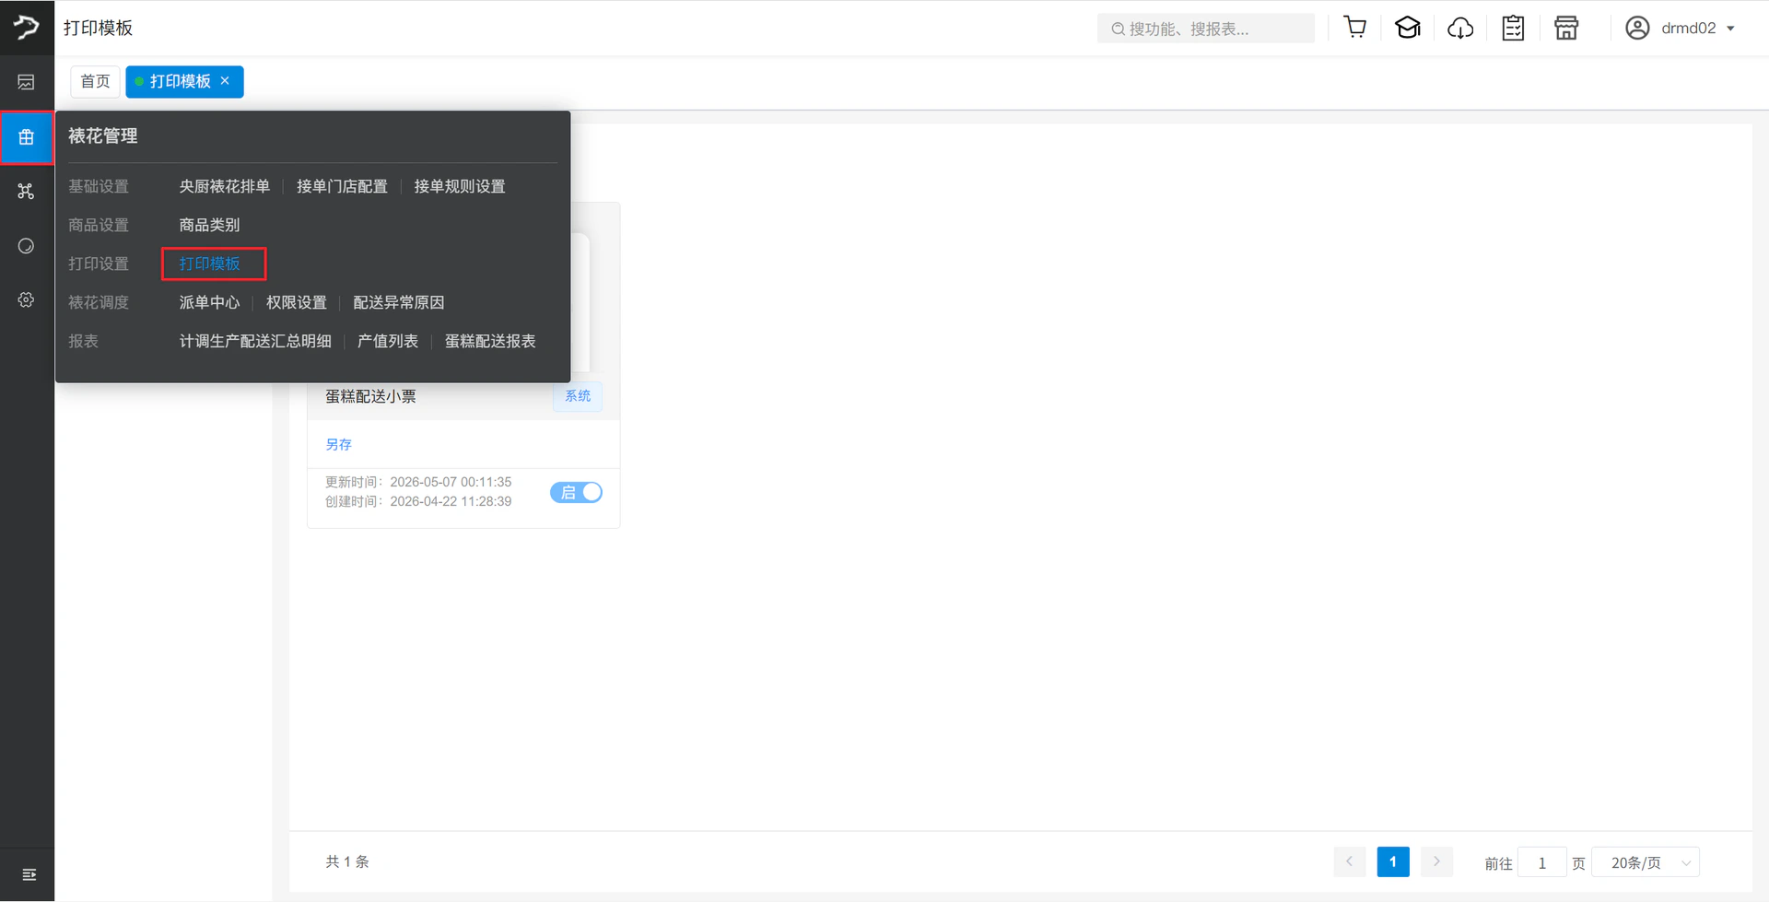Select the dashboard chart sidebar icon
This screenshot has width=1769, height=902.
26,82
